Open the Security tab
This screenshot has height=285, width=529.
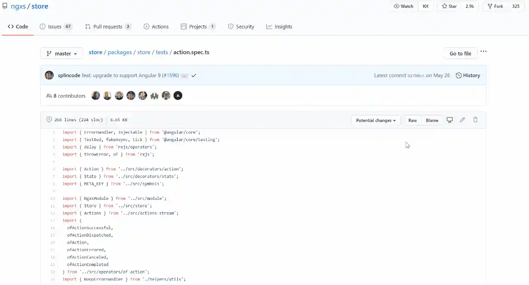(241, 26)
